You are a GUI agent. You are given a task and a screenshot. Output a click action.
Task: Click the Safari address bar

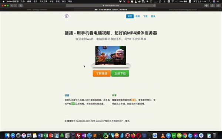click(111, 6)
